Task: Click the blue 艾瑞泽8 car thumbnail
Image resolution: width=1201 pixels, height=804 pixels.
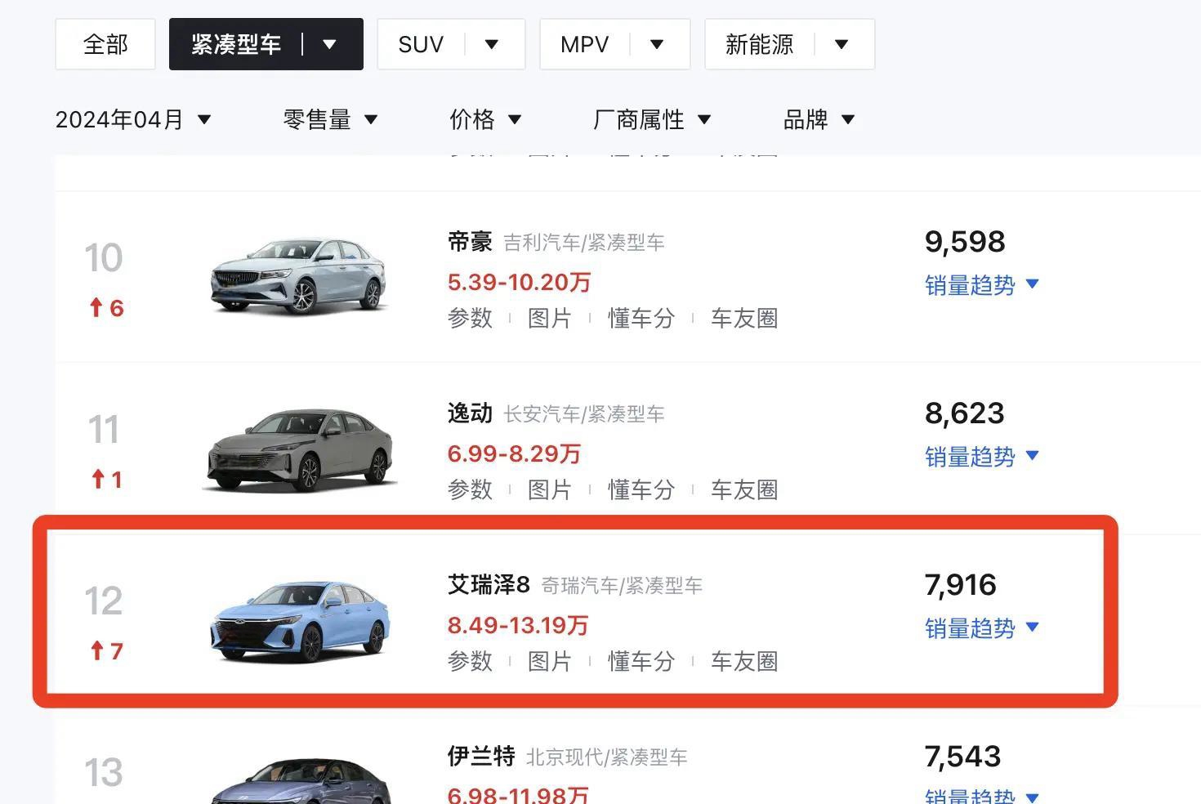Action: [299, 621]
